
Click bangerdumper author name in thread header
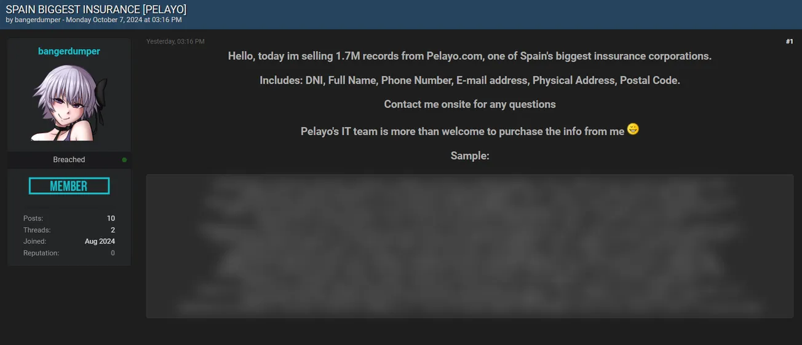(x=38, y=20)
